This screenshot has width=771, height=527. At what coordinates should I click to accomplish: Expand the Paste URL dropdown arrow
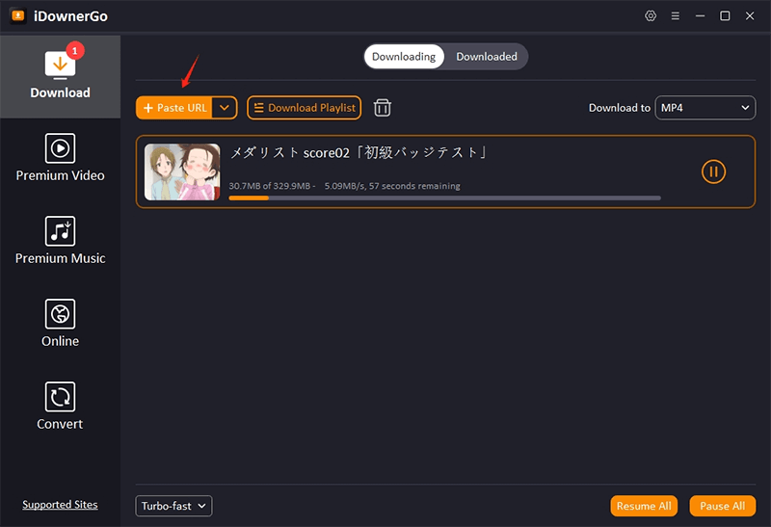coord(225,108)
